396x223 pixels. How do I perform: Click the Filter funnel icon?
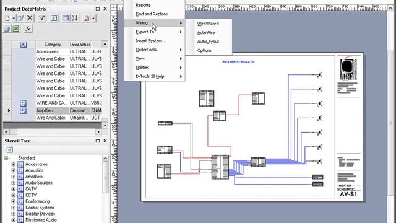[x=42, y=18]
